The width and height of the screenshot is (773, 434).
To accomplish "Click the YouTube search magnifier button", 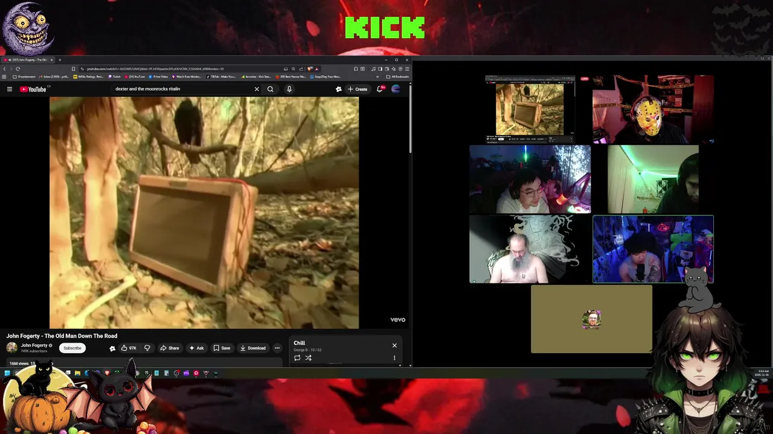I will [x=271, y=89].
